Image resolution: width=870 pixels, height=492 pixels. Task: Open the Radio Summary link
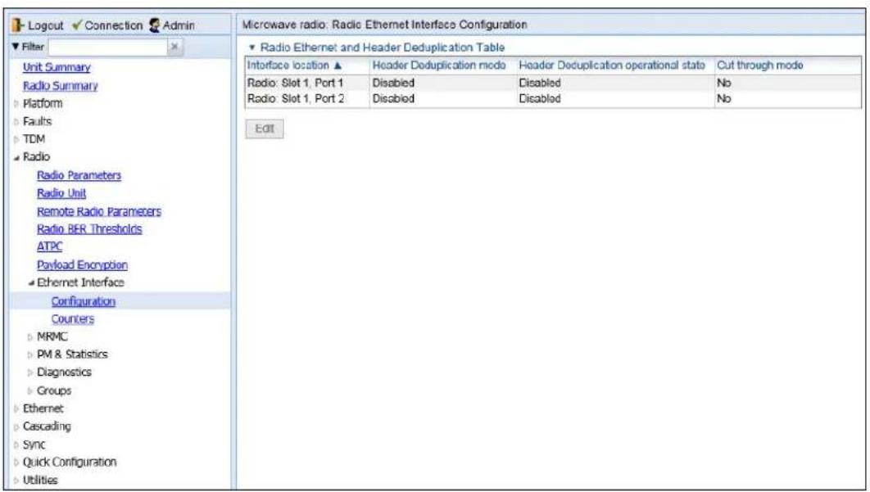[x=61, y=85]
